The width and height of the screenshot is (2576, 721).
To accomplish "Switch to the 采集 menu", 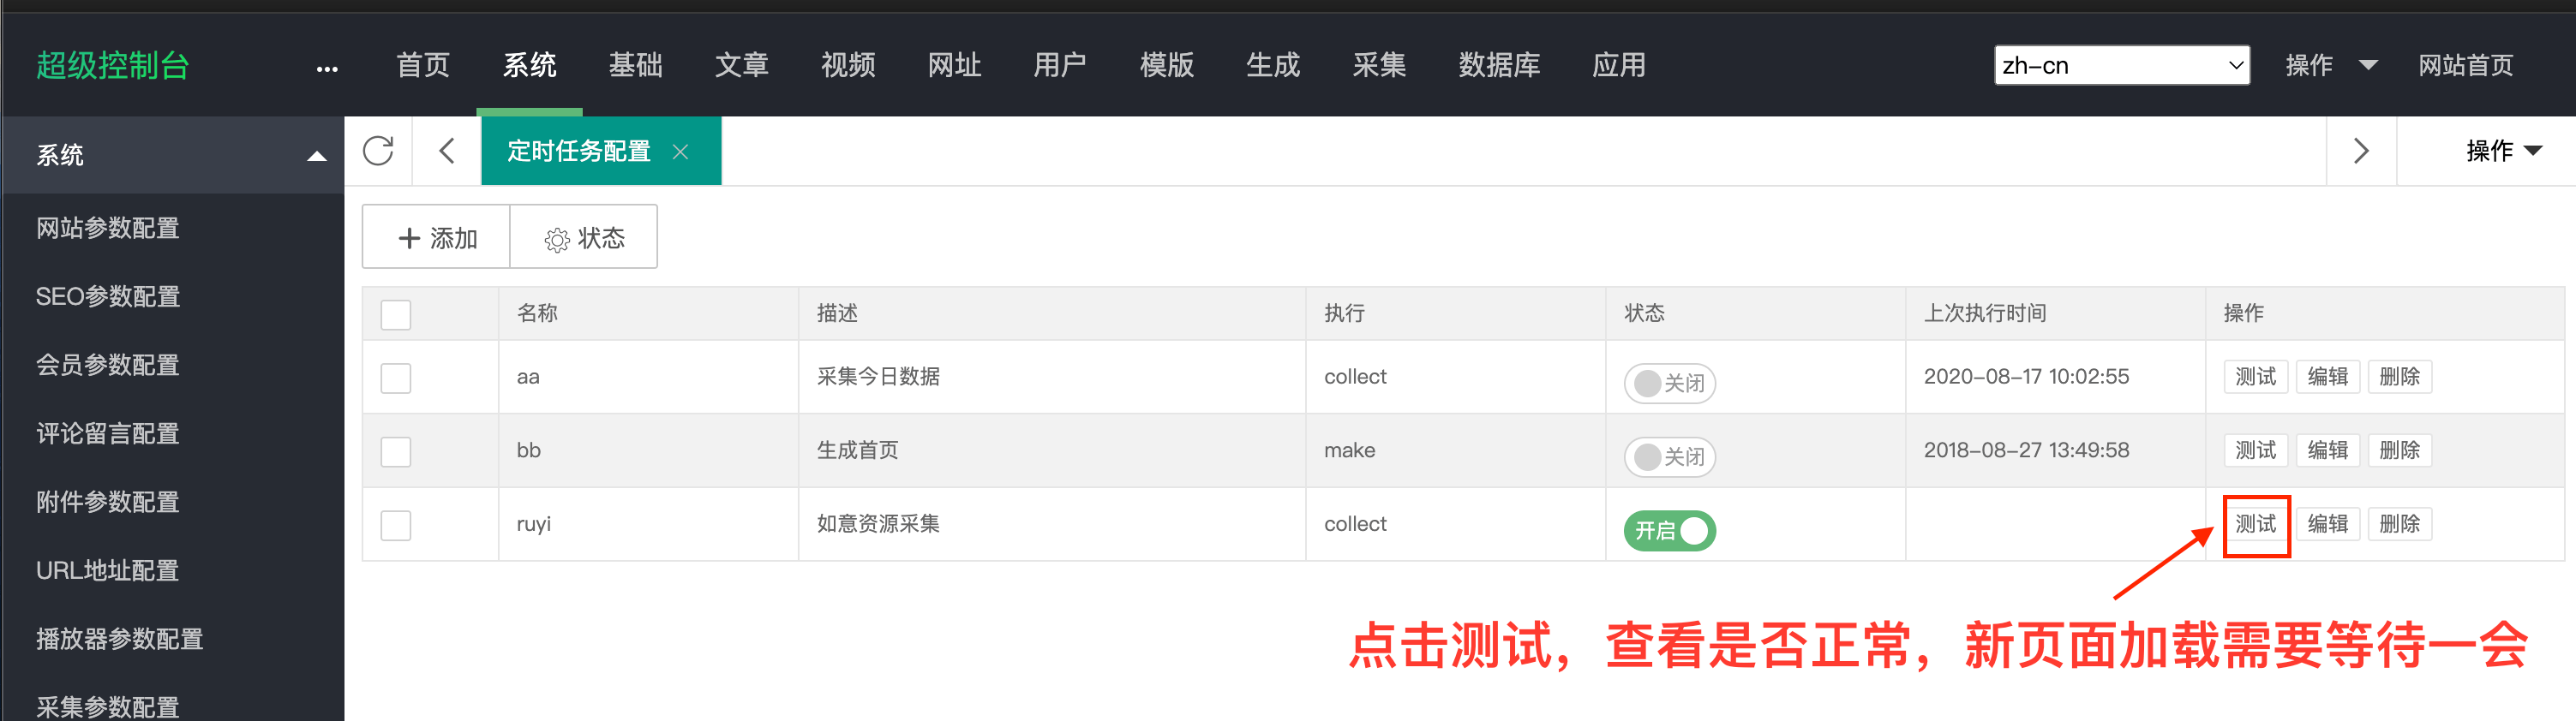I will [x=1379, y=65].
